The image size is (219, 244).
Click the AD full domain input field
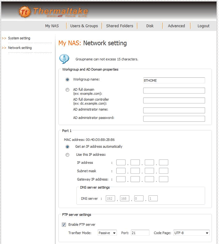174,91
